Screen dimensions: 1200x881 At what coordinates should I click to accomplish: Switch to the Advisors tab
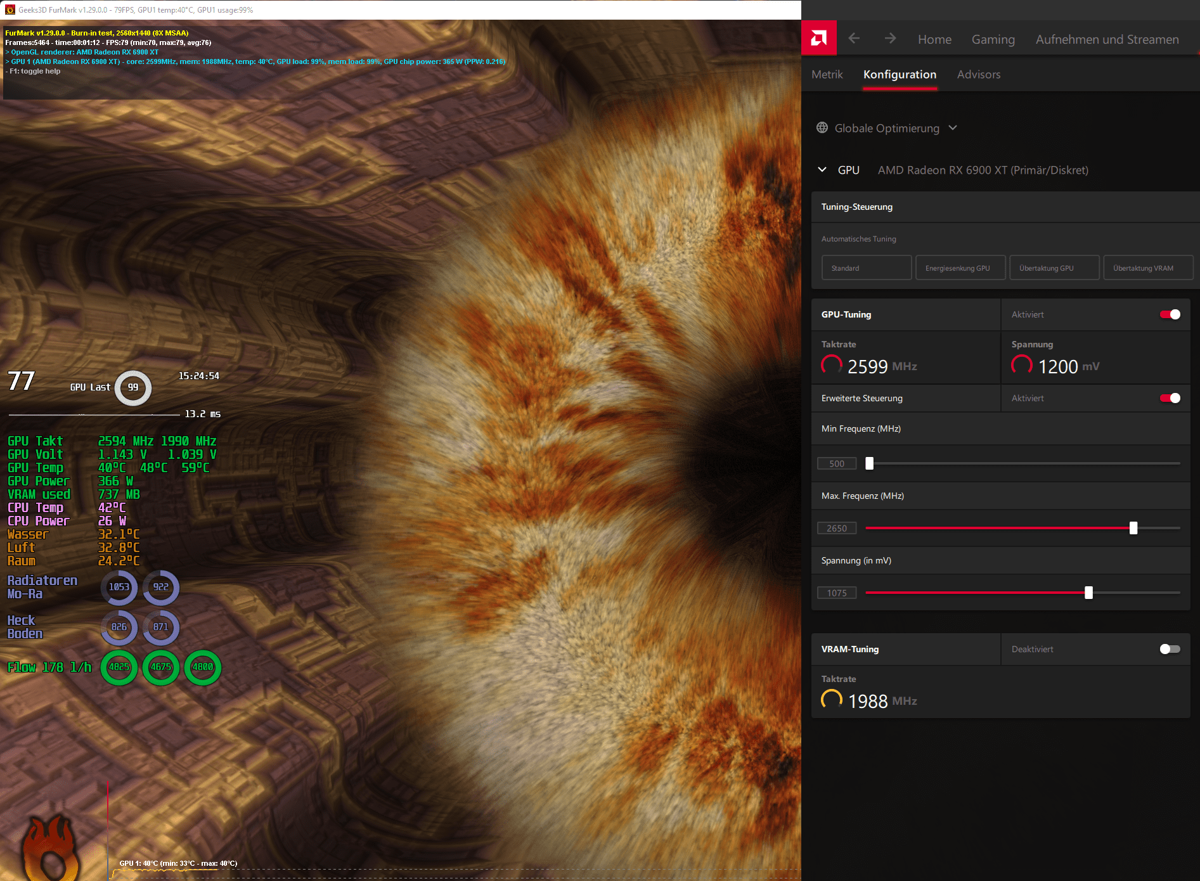point(979,74)
